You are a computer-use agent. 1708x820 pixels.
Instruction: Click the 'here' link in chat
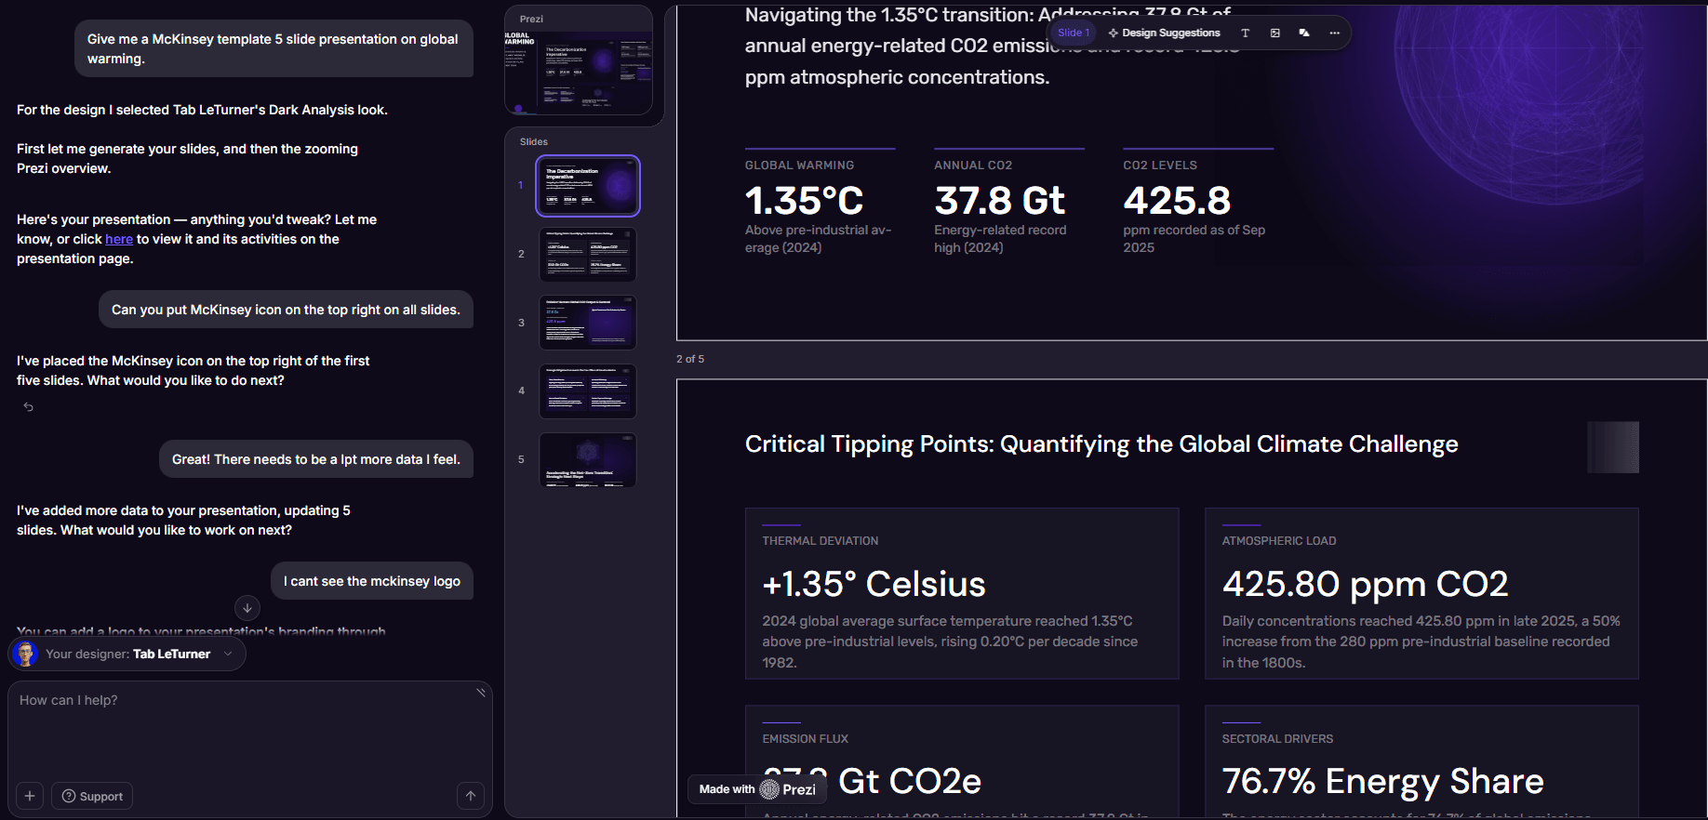point(119,239)
